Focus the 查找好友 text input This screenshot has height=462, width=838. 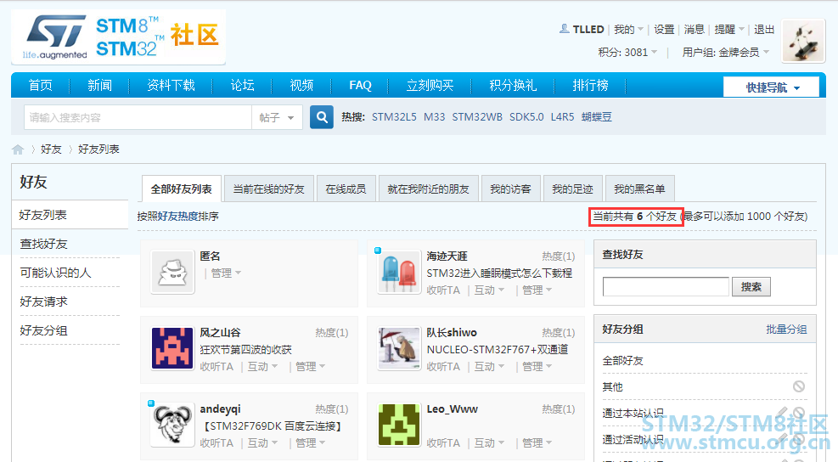point(666,286)
